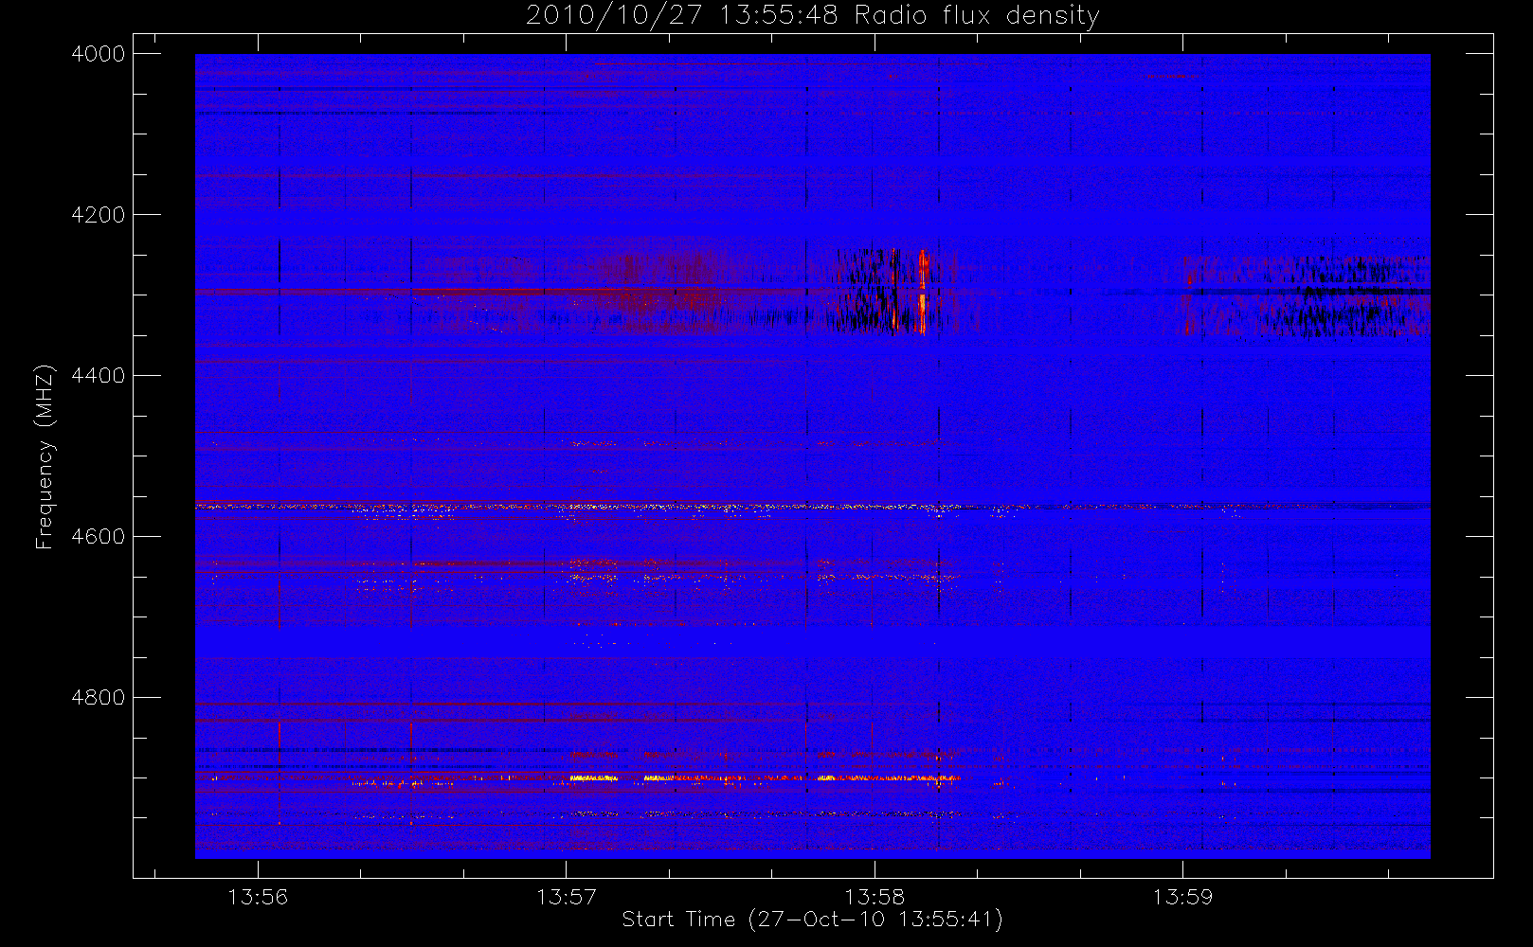Image resolution: width=1533 pixels, height=947 pixels.
Task: Click the 'Frequency (MHz)' axis label
Action: [x=44, y=456]
